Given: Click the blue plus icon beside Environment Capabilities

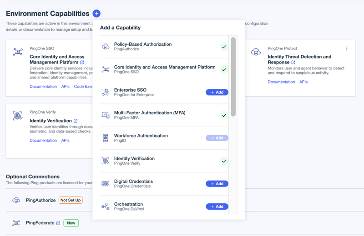Looking at the screenshot, I should point(96,14).
